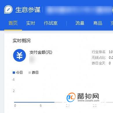
Task: Click the 生意参谋 title text
Action: coord(28,10)
